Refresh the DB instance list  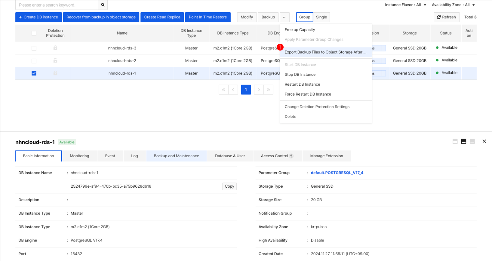(x=447, y=17)
